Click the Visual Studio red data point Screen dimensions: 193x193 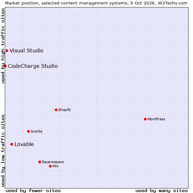[7, 51]
